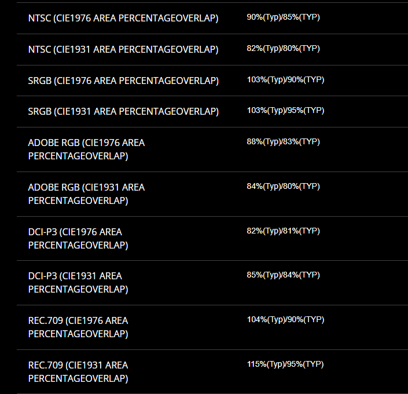Screen dimensions: 408x394
Task: Click the 88%(Typ)/83%(TYP) value
Action: tap(283, 141)
